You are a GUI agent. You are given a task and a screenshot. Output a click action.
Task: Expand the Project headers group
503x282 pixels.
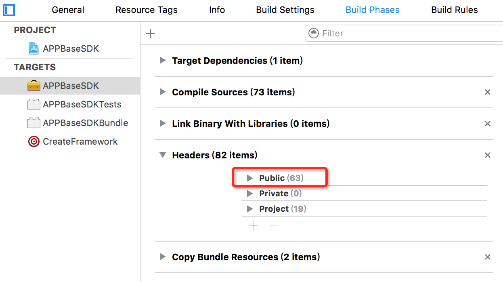[250, 209]
